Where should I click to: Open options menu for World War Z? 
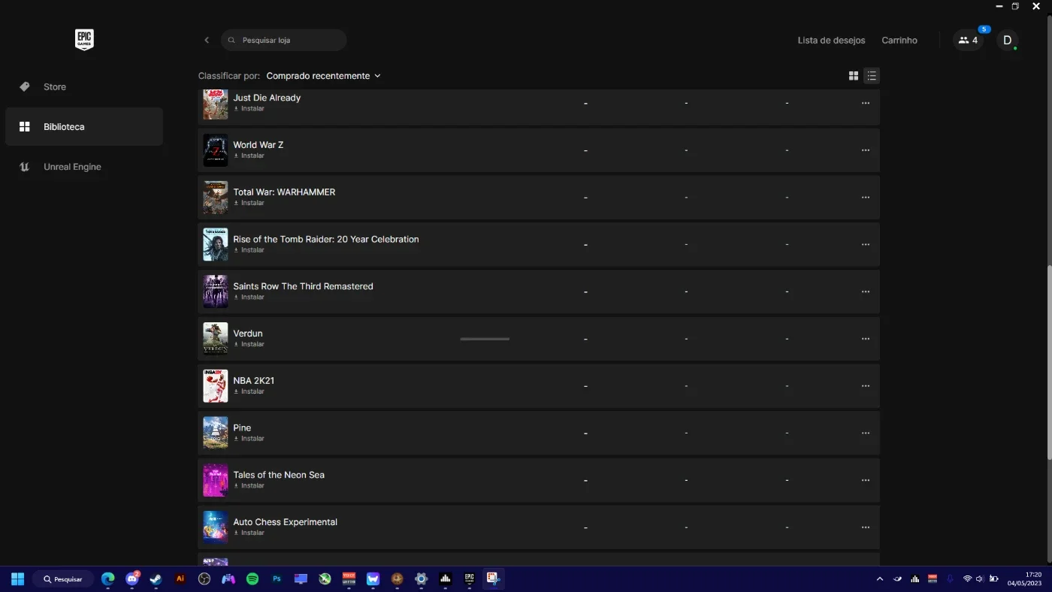coord(866,150)
